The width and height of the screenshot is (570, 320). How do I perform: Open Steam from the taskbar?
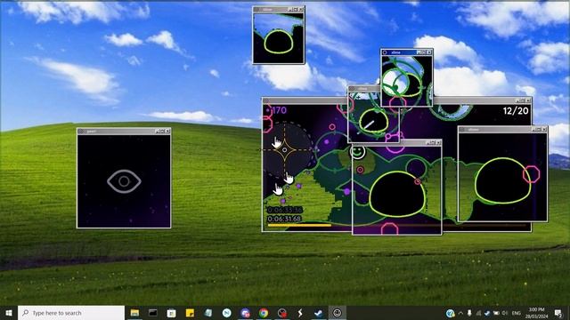pos(319,313)
